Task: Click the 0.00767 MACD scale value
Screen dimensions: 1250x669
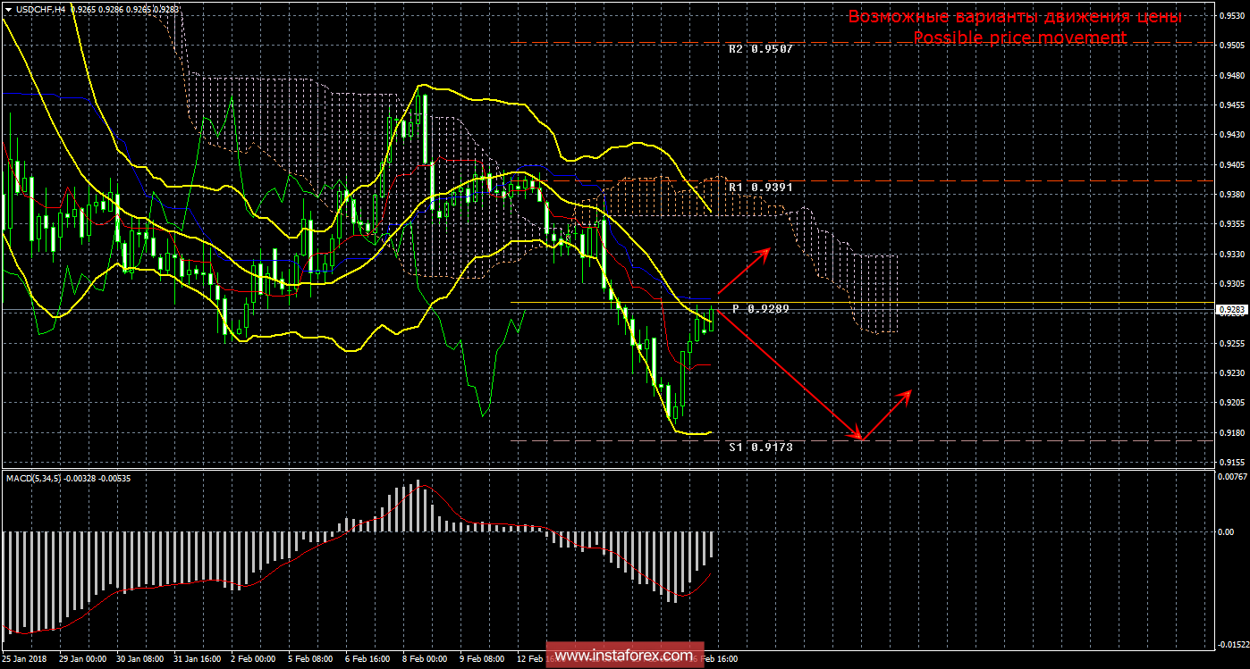Action: point(1231,476)
